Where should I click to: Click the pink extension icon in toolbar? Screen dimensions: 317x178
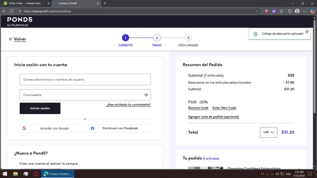[x=266, y=11]
